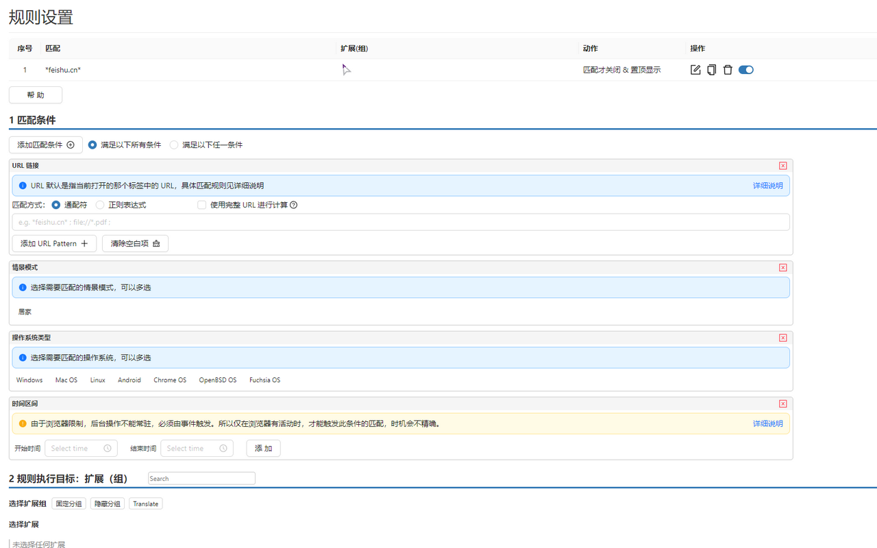Click the 清除空白项 trash icon

pos(157,243)
